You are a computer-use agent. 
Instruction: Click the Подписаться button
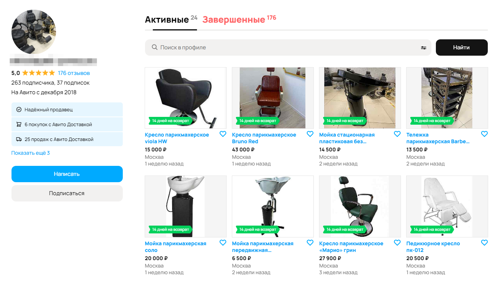coord(67,193)
